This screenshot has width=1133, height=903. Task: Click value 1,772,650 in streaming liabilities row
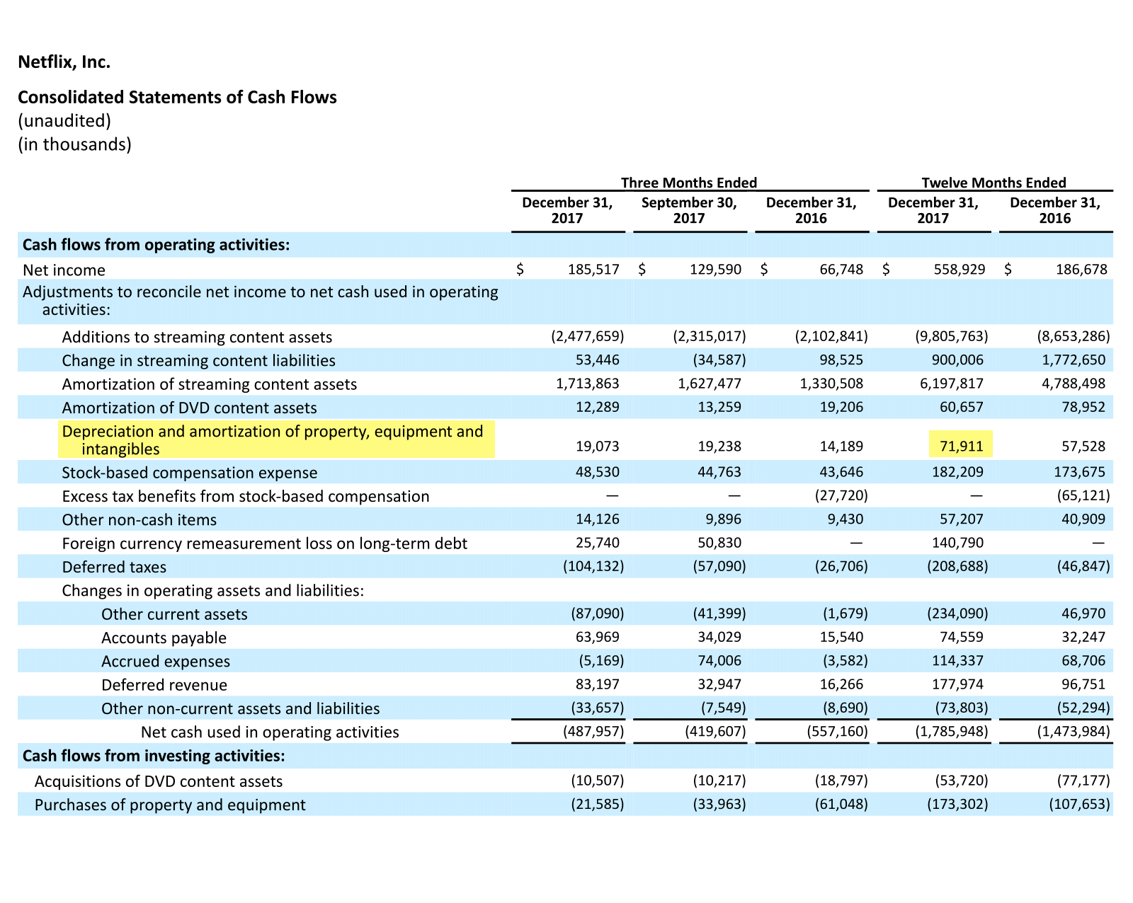pyautogui.click(x=1074, y=360)
